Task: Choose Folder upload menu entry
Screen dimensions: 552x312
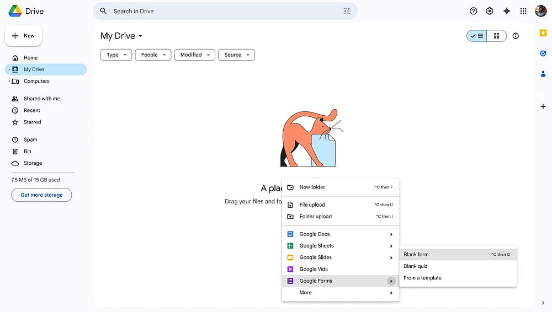Action: [341, 217]
